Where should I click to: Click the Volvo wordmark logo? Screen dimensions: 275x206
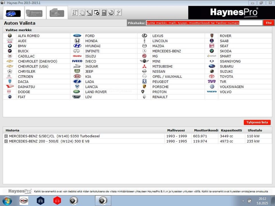click(x=212, y=92)
